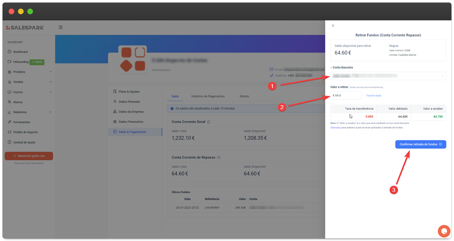Click the chat support bubble icon
Image resolution: width=454 pixels, height=241 pixels.
point(444,231)
